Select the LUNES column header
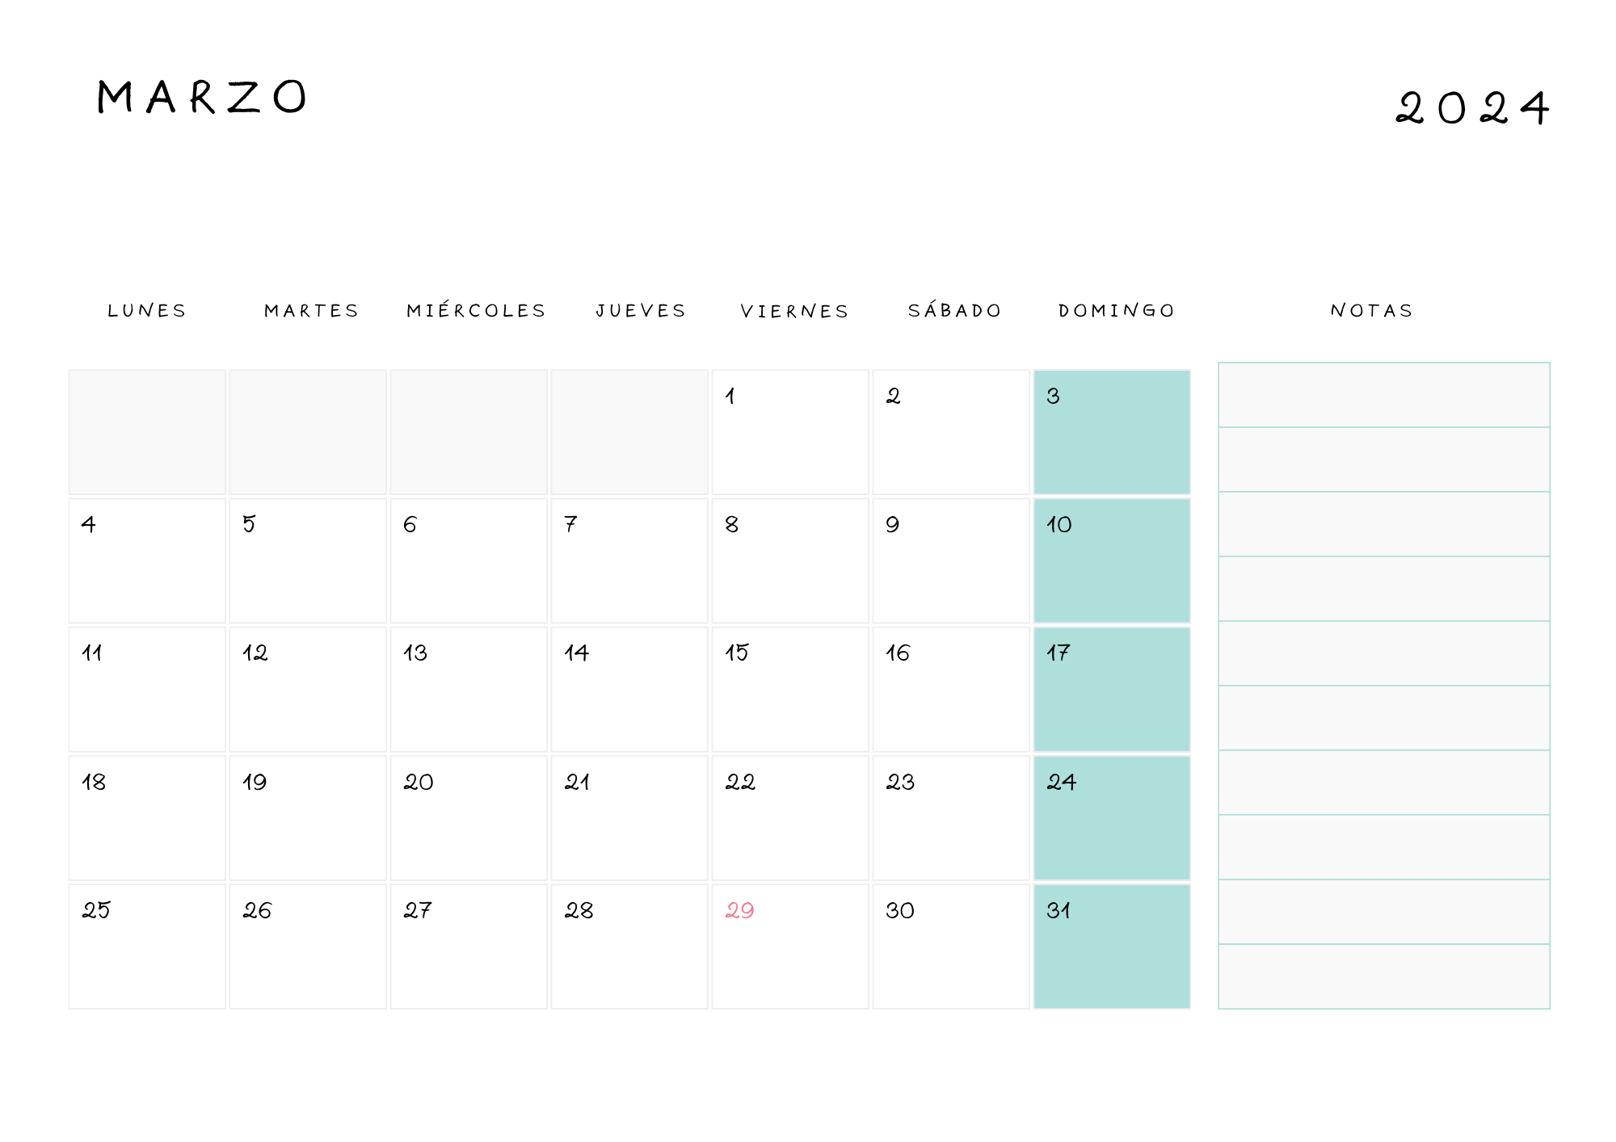1616x1142 pixels. (x=147, y=311)
